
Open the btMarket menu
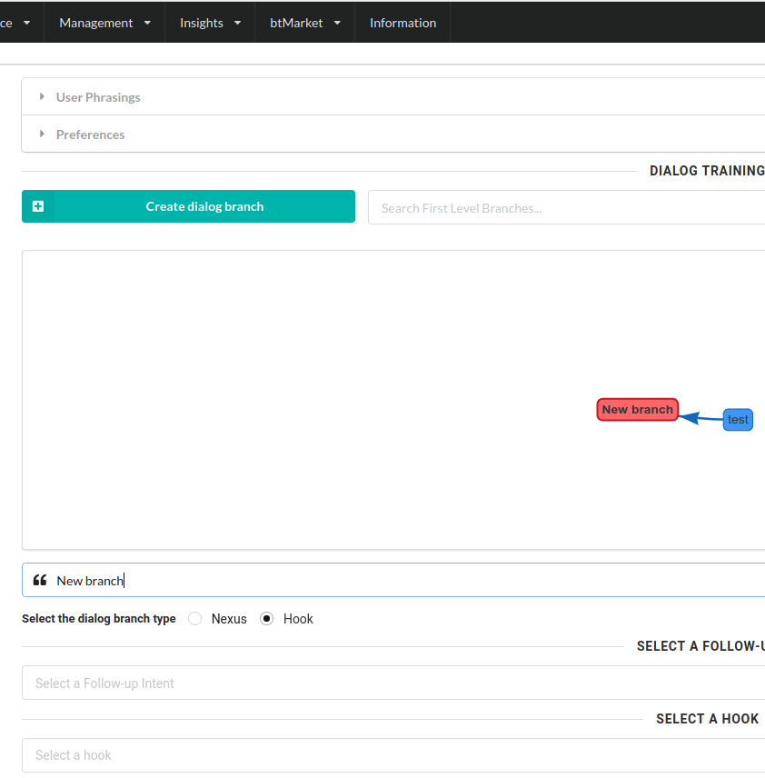point(304,23)
